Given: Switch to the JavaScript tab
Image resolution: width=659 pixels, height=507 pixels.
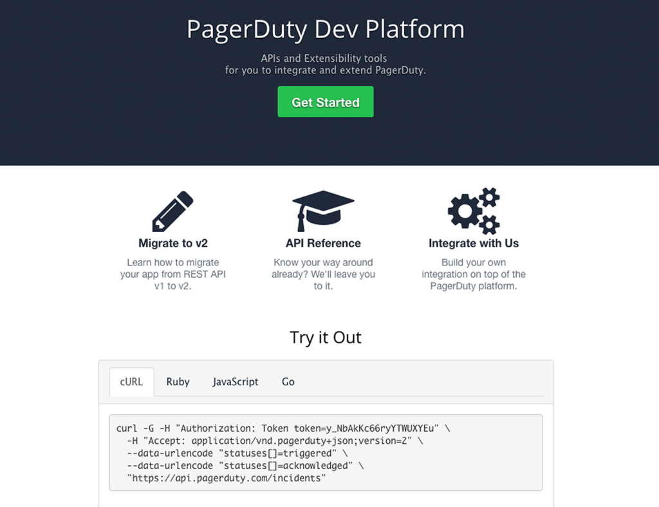Looking at the screenshot, I should [x=236, y=381].
